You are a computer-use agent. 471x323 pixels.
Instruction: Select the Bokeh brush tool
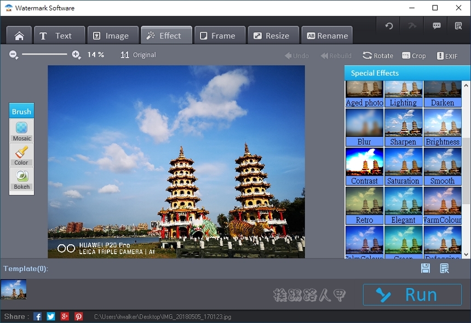pyautogui.click(x=21, y=180)
